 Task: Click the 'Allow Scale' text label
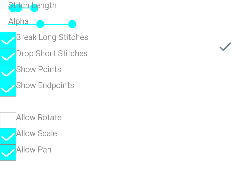pyautogui.click(x=36, y=134)
